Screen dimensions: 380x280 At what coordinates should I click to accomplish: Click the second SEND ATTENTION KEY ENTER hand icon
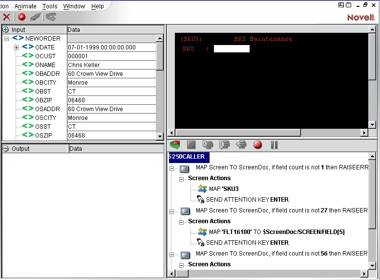pos(200,242)
